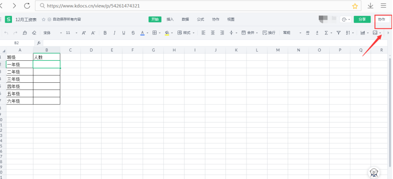Click the format painter icon

point(24,33)
